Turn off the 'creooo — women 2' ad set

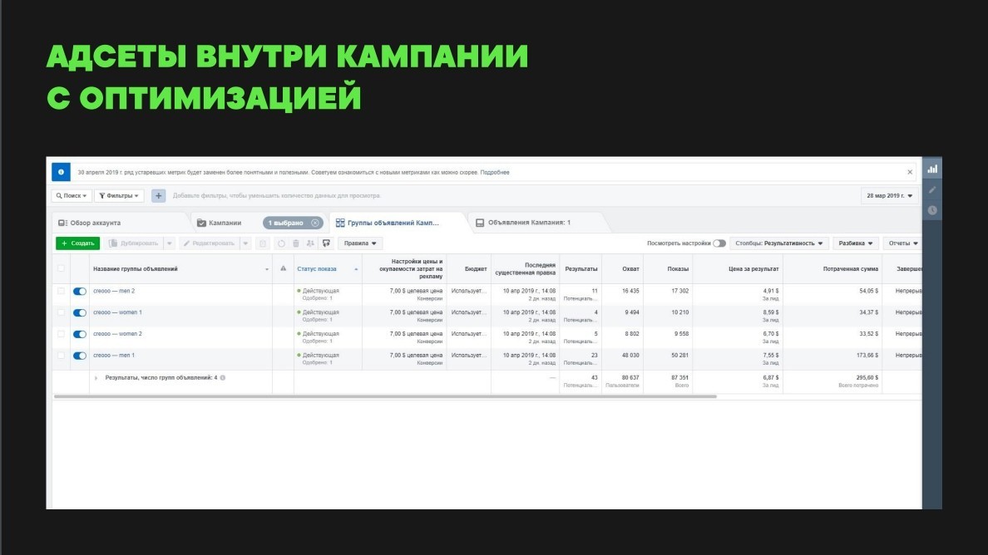pyautogui.click(x=79, y=334)
